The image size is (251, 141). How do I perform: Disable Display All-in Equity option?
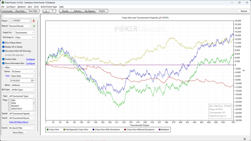pyautogui.click(x=3, y=47)
